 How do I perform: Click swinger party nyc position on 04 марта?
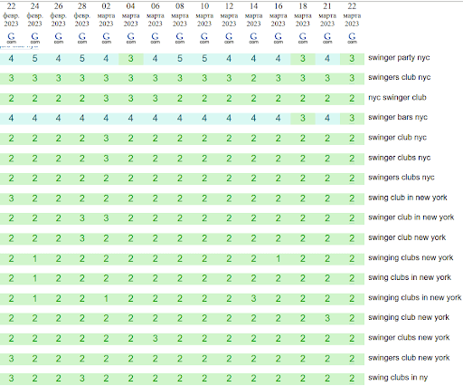(130, 59)
